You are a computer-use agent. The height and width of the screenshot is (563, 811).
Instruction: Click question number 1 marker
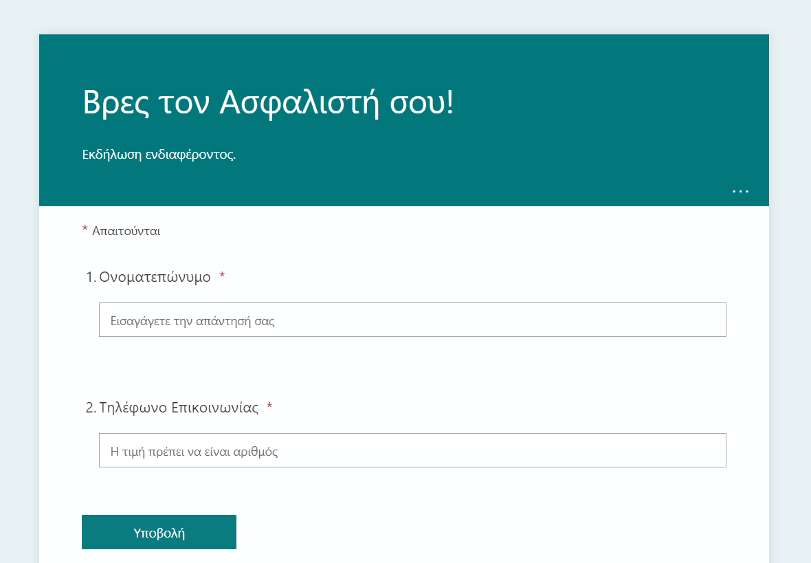click(91, 277)
